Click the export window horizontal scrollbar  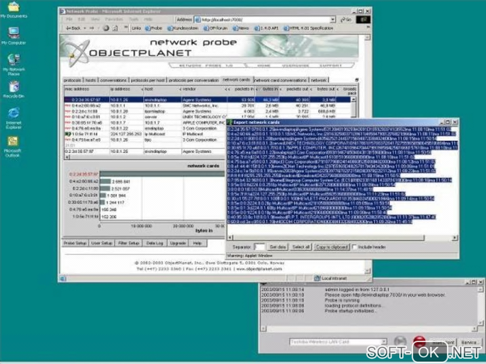tap(329, 238)
